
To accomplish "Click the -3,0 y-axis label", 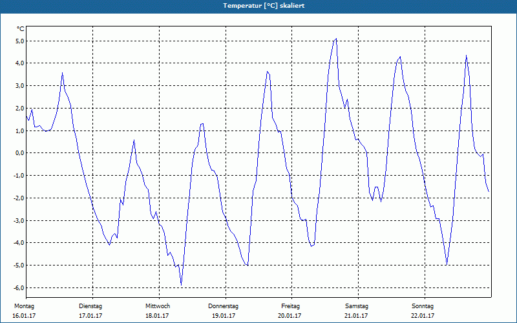I will 19,220.
